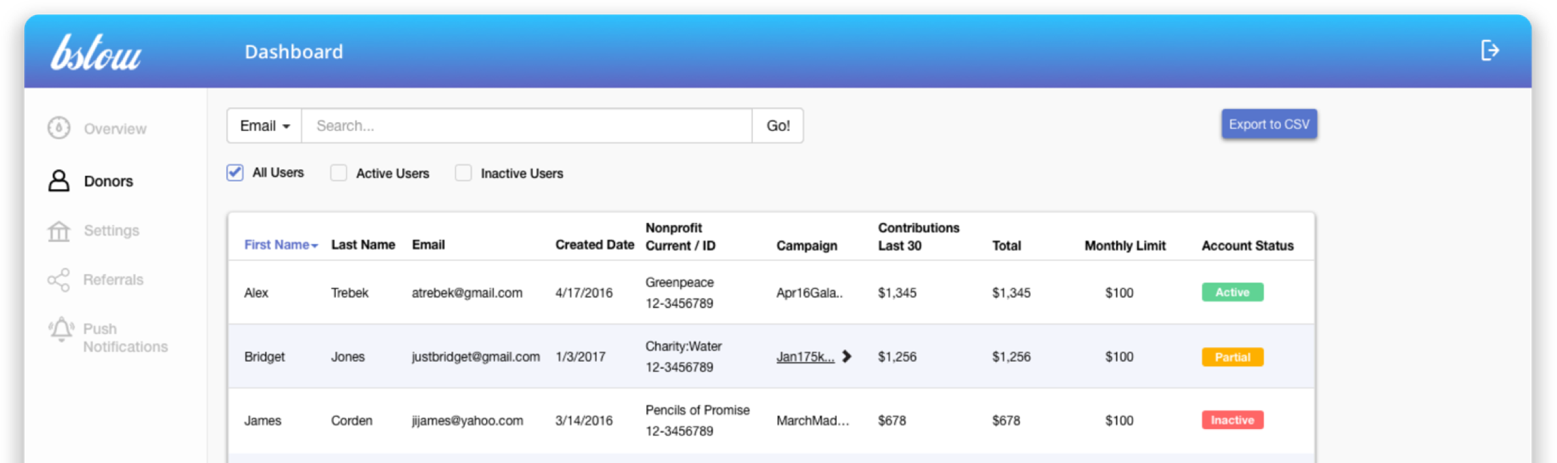
Task: Click the name Bridget in the table
Action: click(264, 357)
